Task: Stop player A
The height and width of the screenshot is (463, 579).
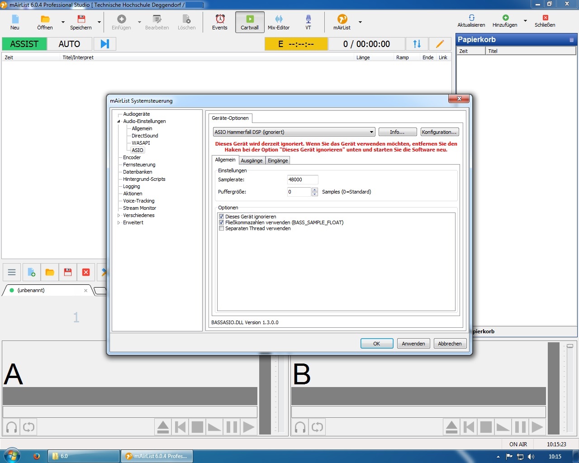Action: 197,427
